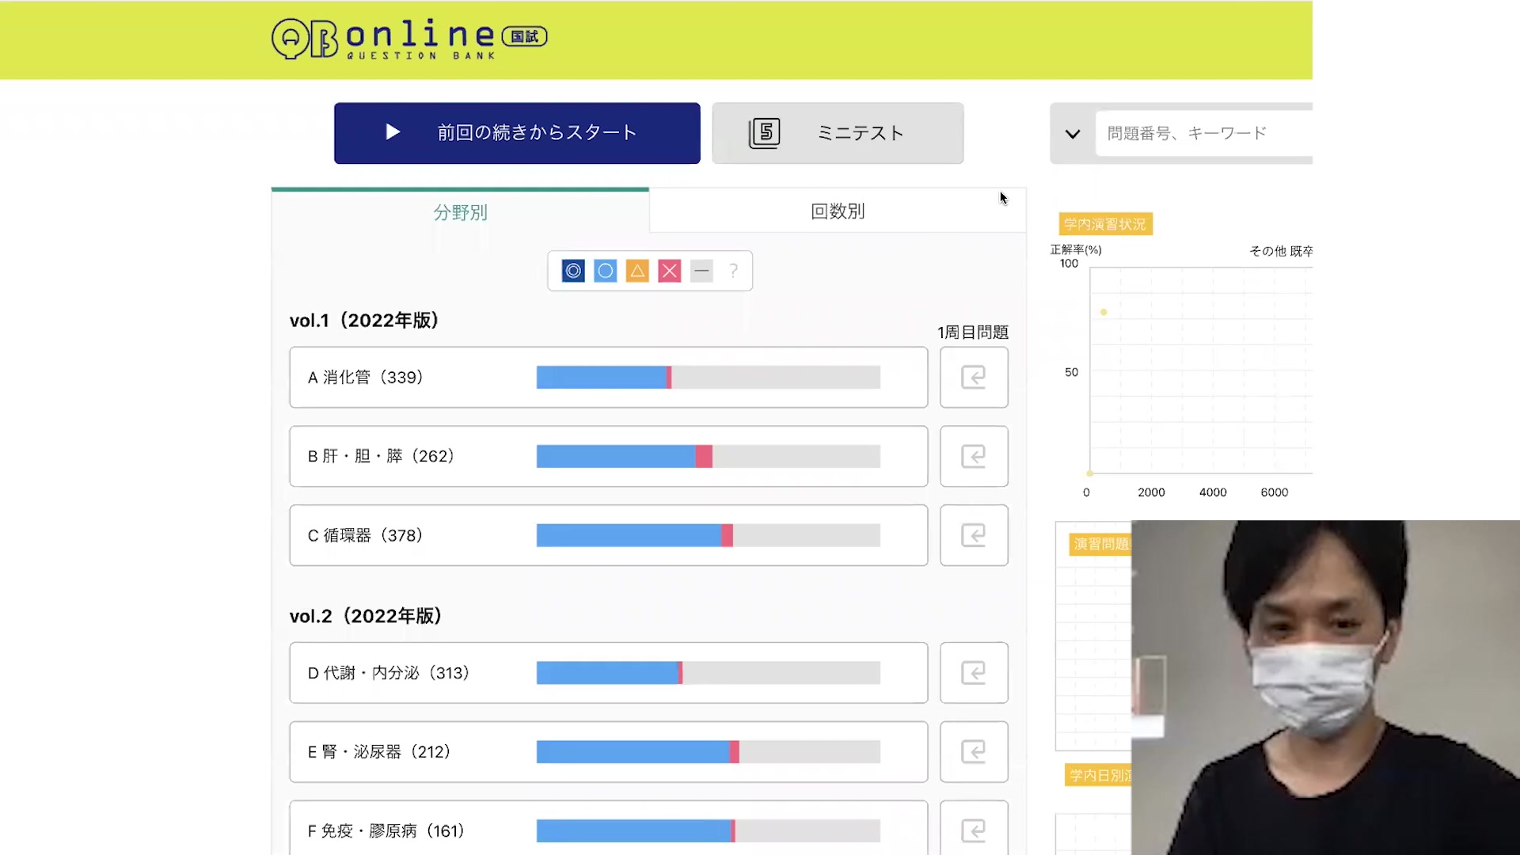Image resolution: width=1520 pixels, height=855 pixels.
Task: Select the 分野別 tab
Action: click(x=460, y=212)
